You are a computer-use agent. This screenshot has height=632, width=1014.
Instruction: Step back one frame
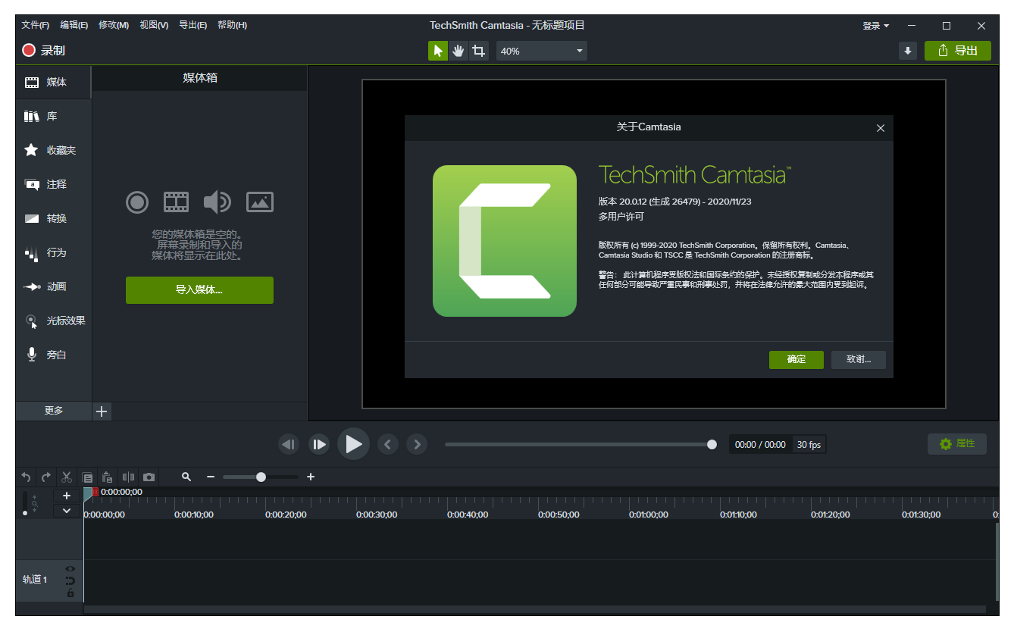point(289,445)
